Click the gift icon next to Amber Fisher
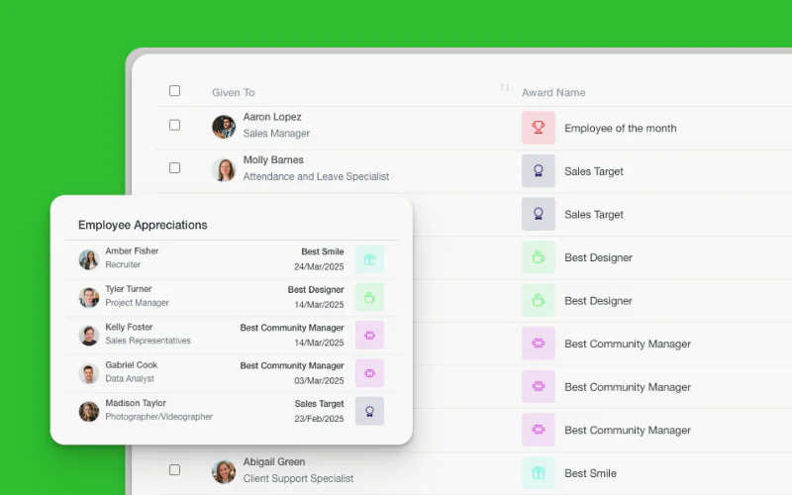The width and height of the screenshot is (792, 495). click(369, 259)
